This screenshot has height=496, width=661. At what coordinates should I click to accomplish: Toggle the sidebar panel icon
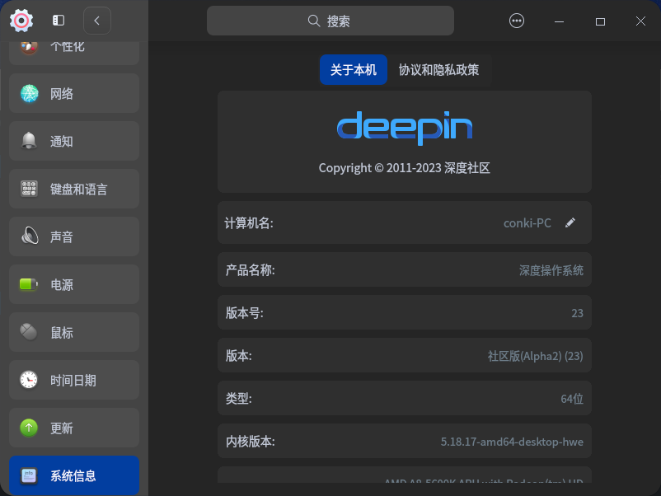(59, 21)
